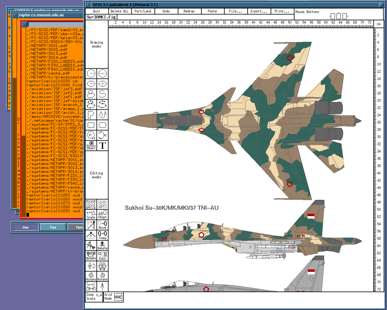Open the Zoom Scale setting
This screenshot has height=310, width=387.
point(94,297)
